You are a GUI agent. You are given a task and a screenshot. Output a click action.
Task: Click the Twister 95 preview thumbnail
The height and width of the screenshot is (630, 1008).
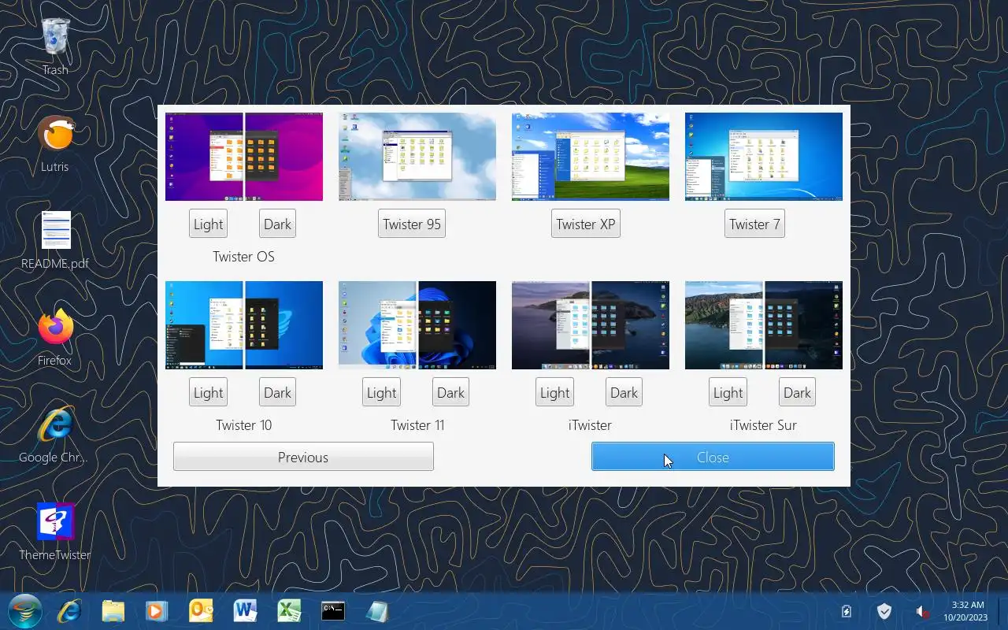pos(417,157)
